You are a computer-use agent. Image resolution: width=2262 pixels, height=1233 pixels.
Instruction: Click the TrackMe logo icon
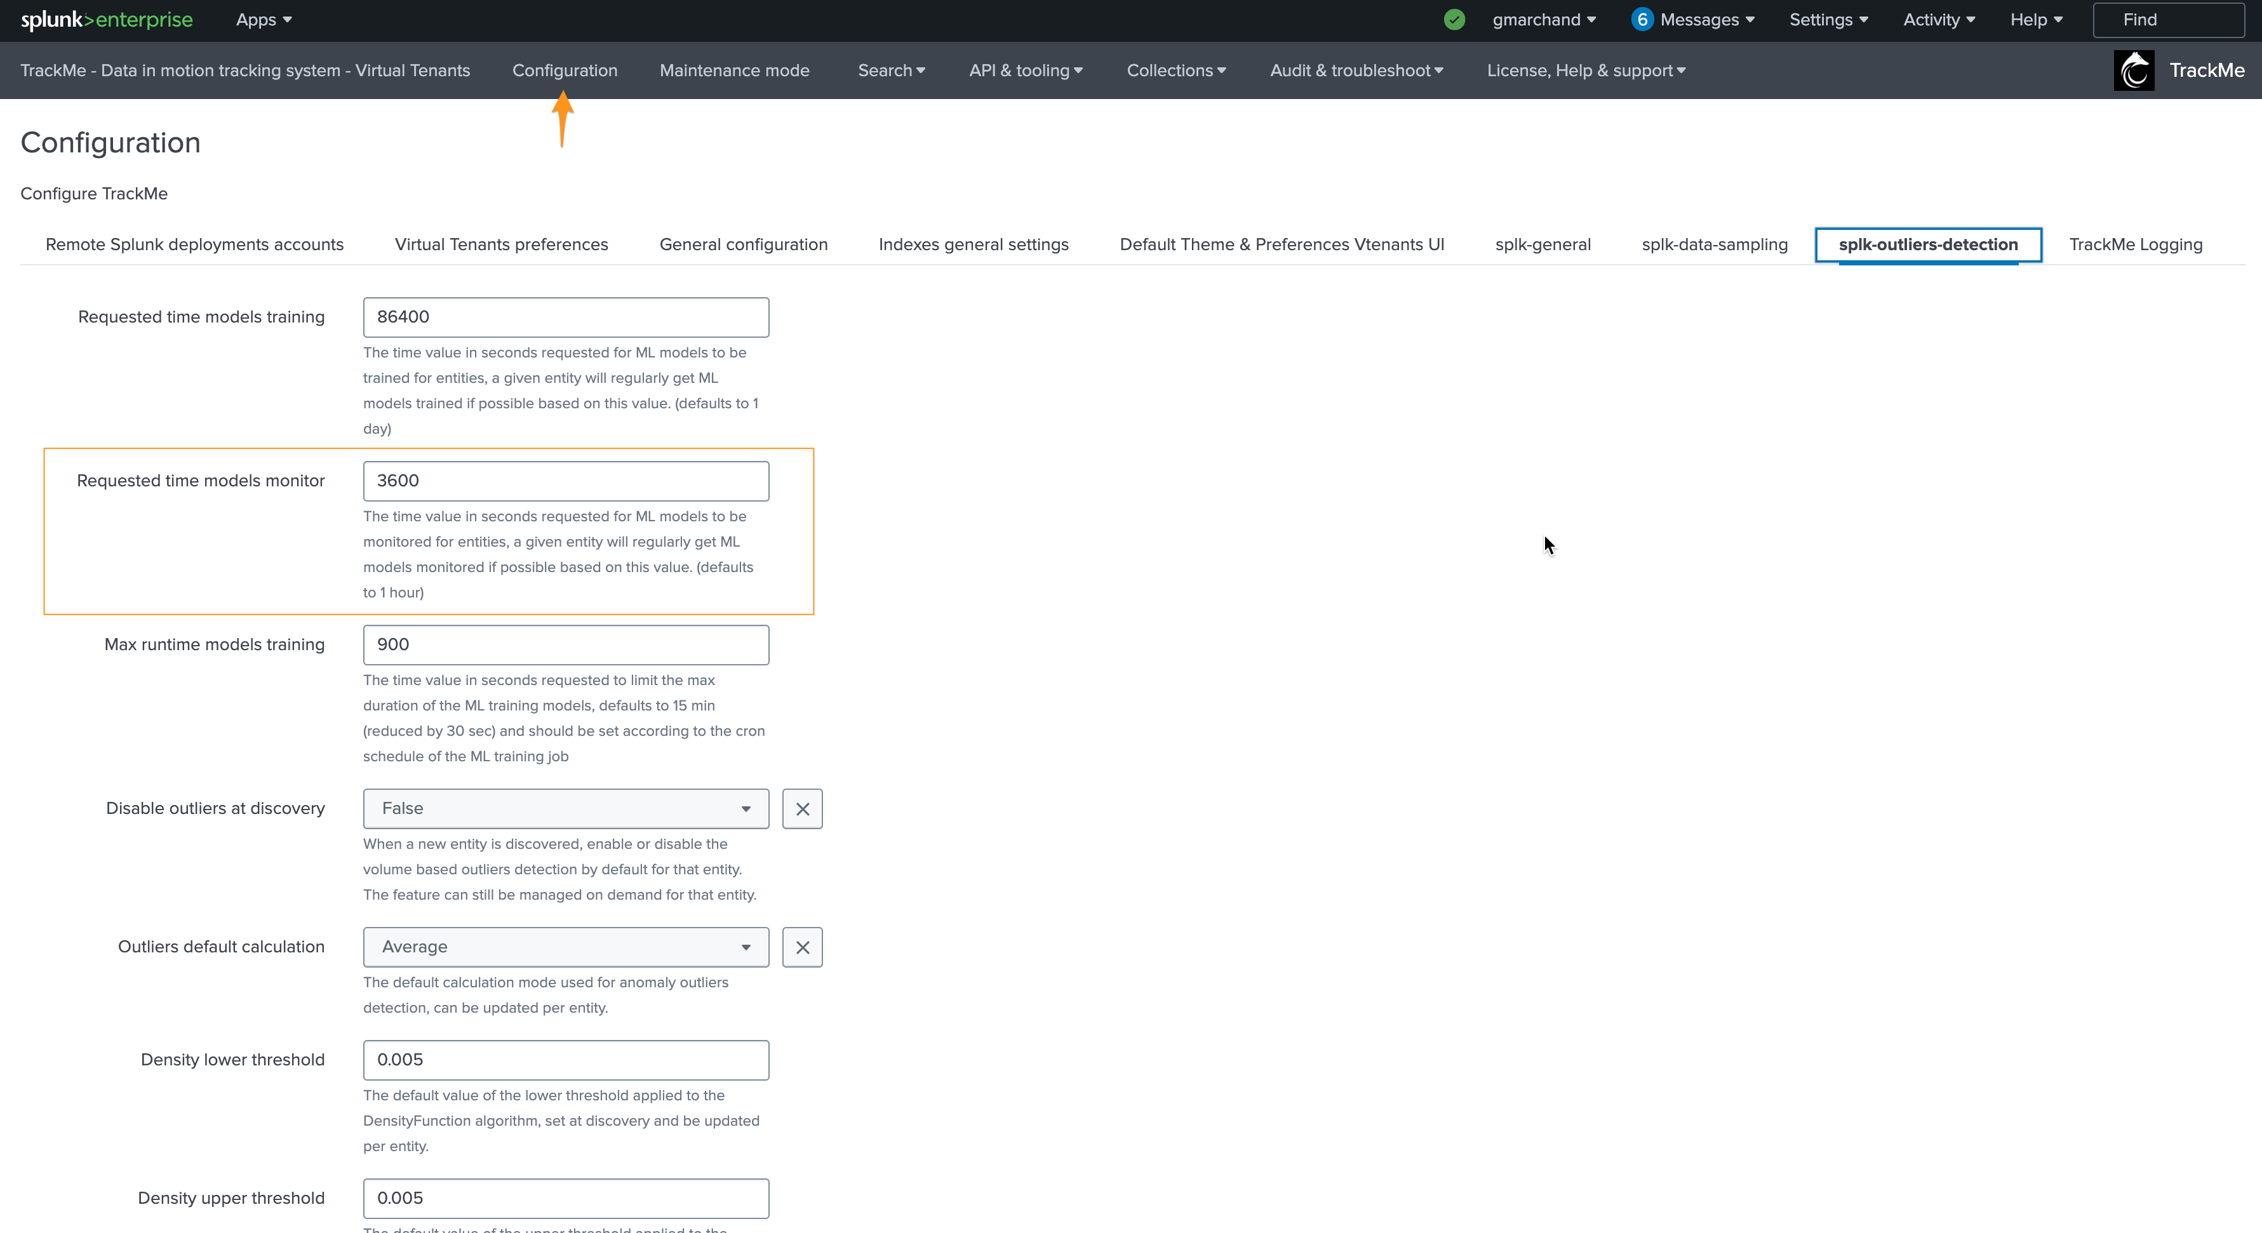tap(2134, 70)
